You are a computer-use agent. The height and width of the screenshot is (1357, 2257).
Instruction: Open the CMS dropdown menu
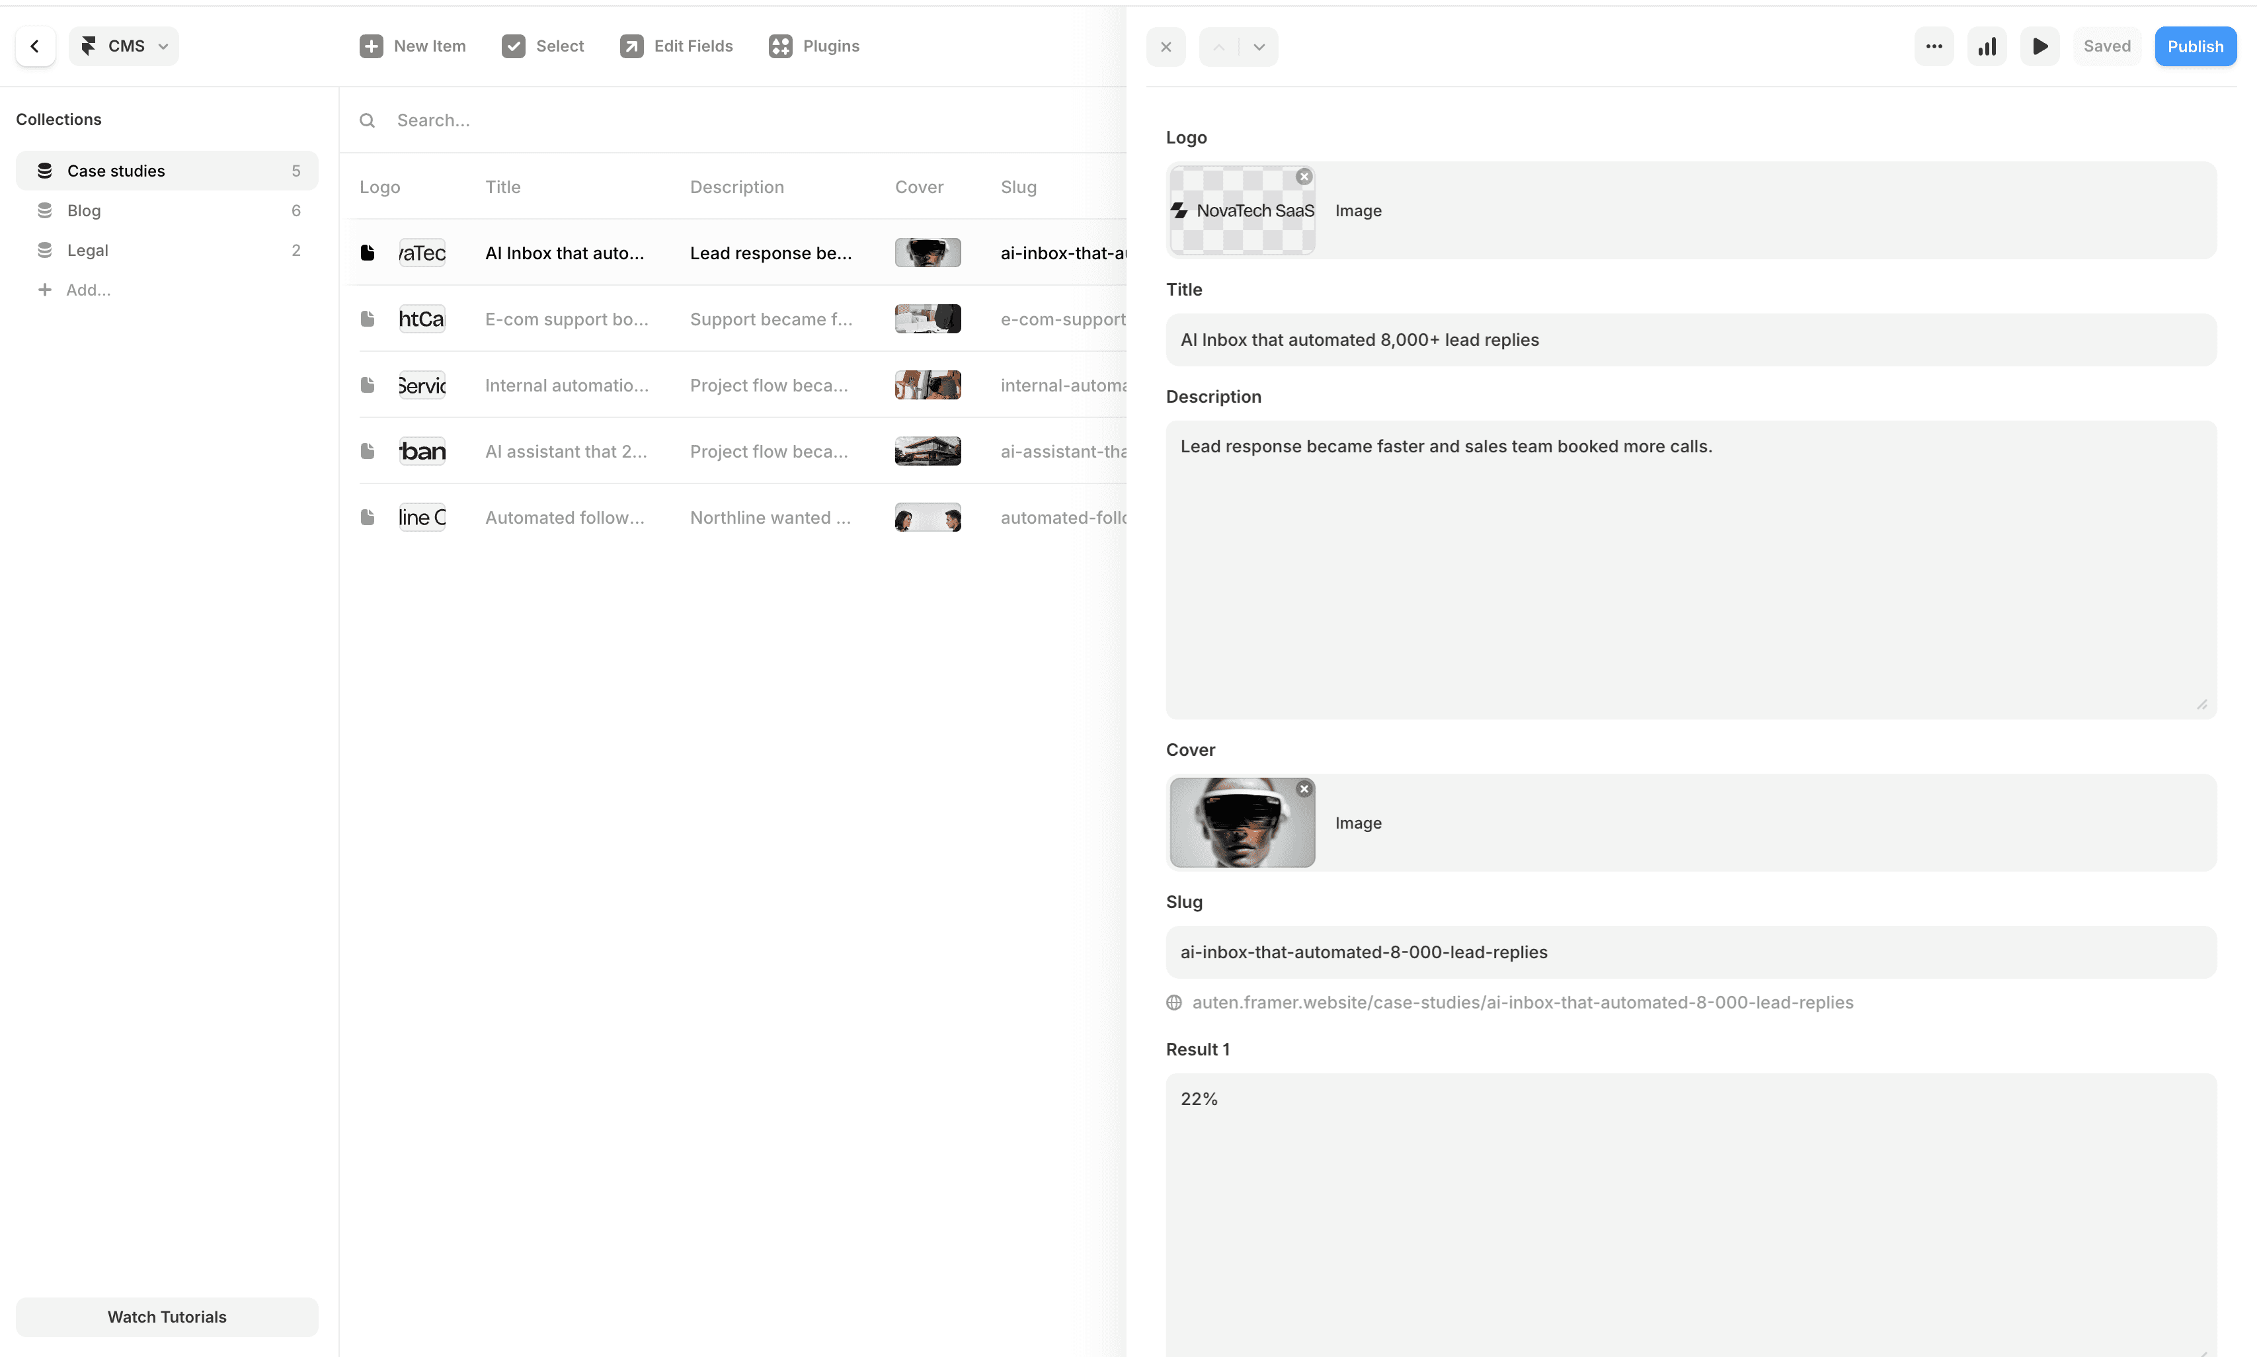[124, 46]
